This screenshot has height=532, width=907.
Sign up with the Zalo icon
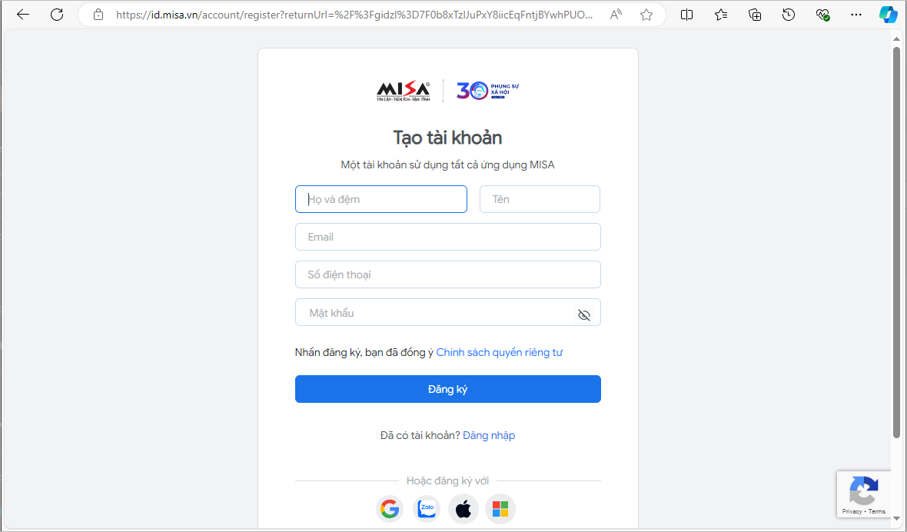pyautogui.click(x=427, y=509)
